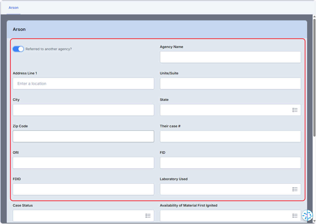Open Availability of Material First Ignited dropdown
Screen dimensions: 316x224
(x=230, y=216)
